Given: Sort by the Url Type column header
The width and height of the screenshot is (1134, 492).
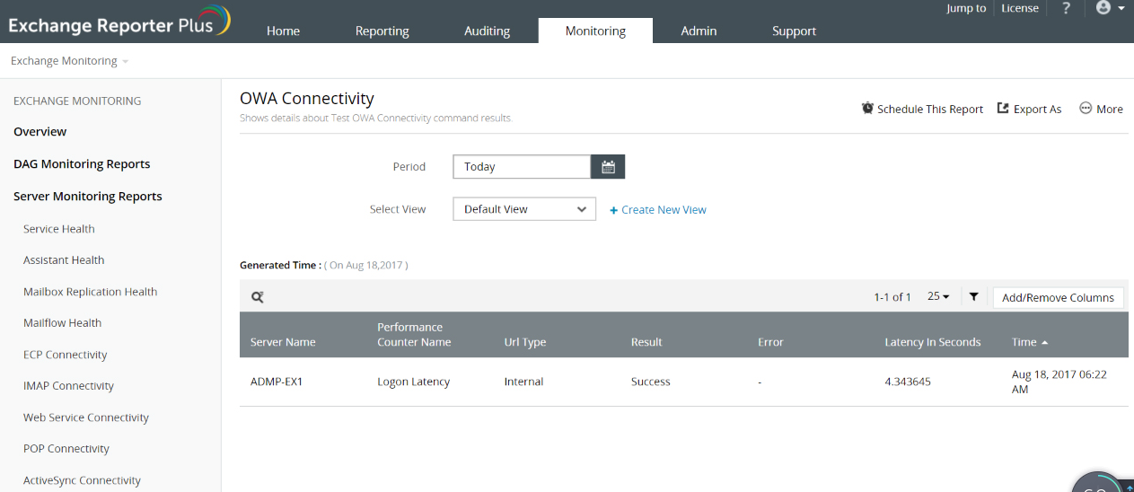Looking at the screenshot, I should pos(525,342).
